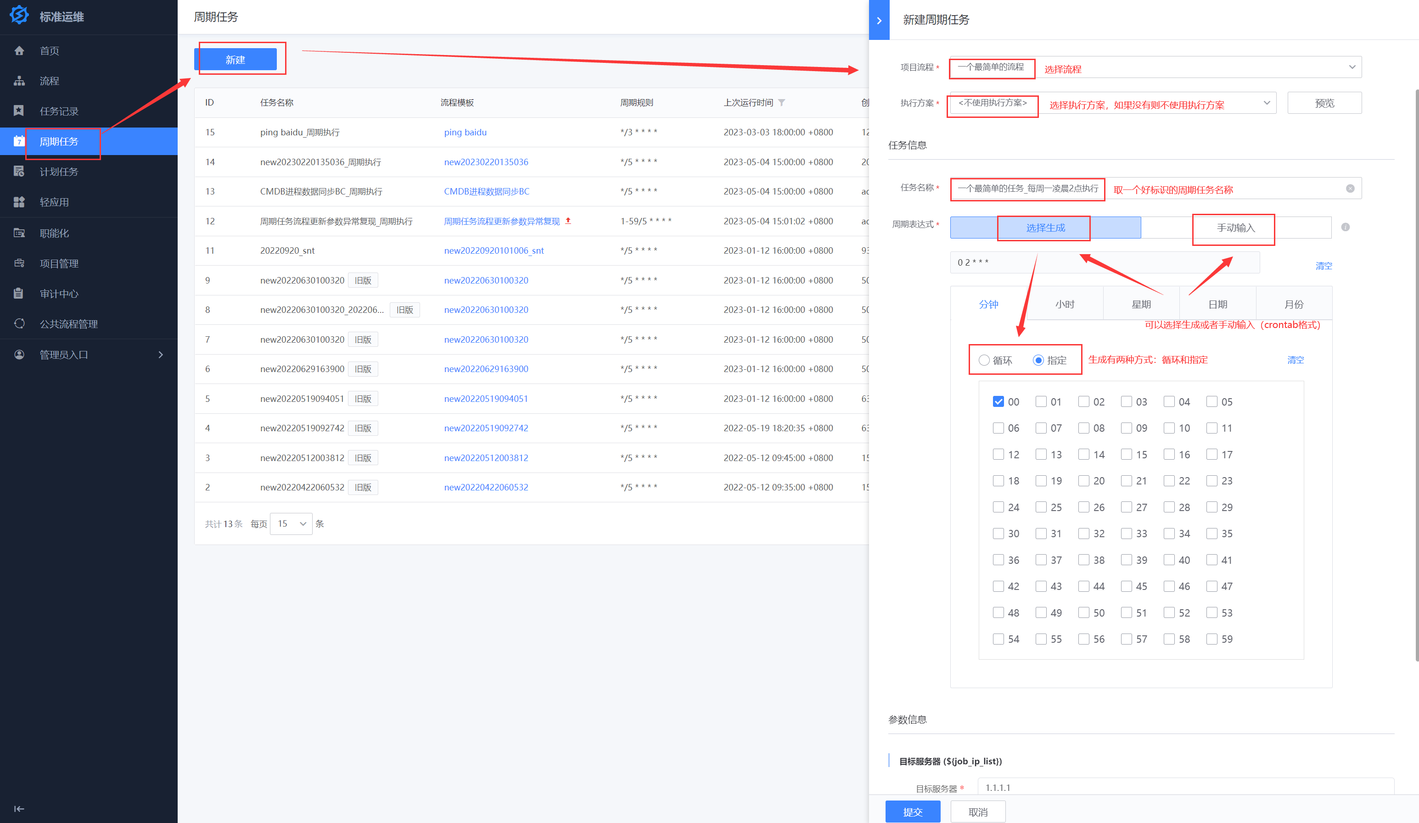
Task: Open the per-page count dropdown showing 15
Action: 291,524
